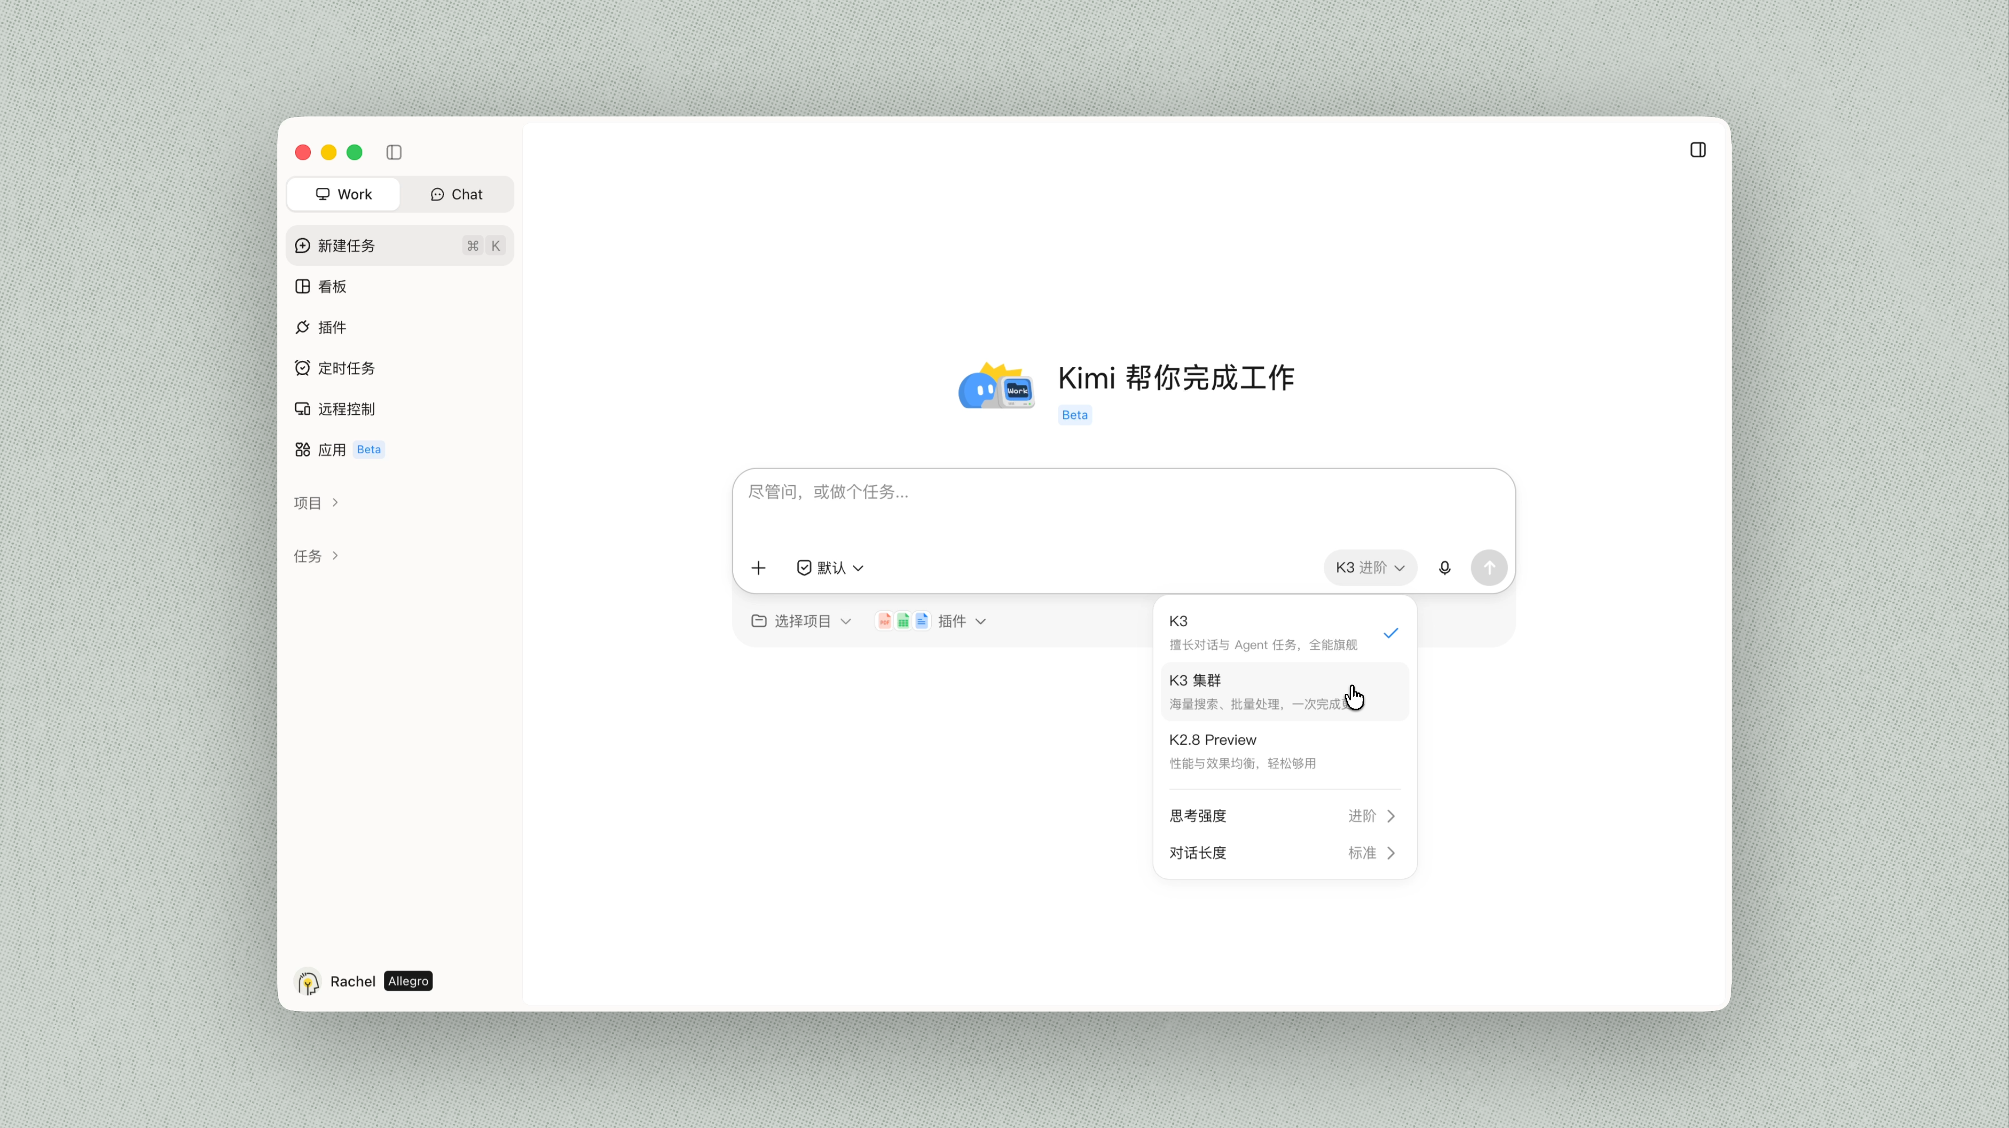Image resolution: width=2009 pixels, height=1128 pixels.
Task: Open the K3 进阶 model selector
Action: [x=1370, y=567]
